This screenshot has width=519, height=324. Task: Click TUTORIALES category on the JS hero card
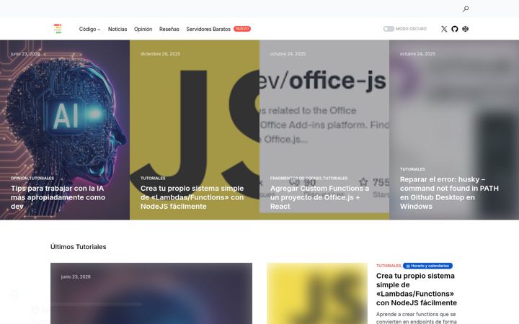pos(153,179)
